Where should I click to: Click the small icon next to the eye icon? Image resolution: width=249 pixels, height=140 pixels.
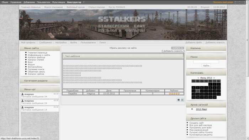click(x=182, y=100)
